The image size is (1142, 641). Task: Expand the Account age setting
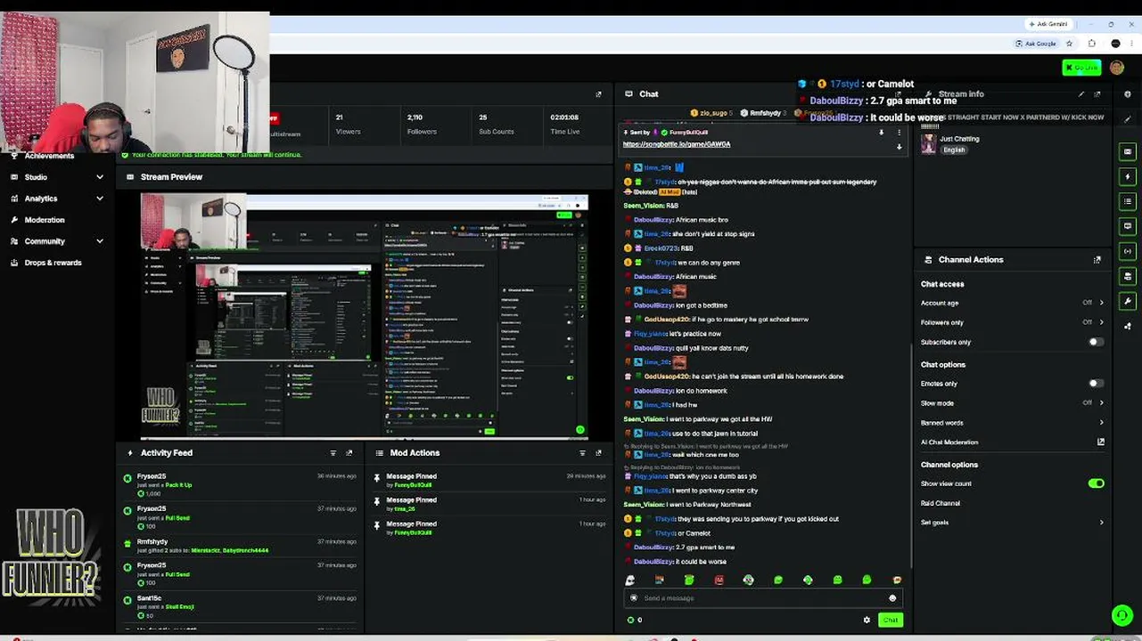1012,303
